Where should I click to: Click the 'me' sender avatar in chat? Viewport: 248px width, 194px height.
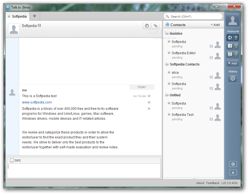12,92
